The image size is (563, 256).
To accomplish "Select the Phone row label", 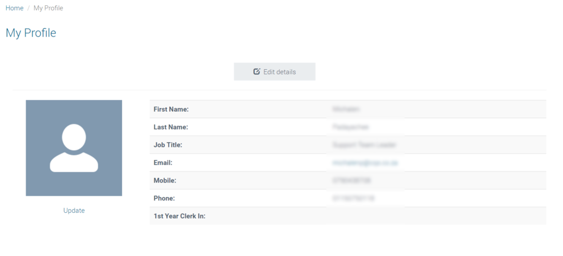I will tap(164, 198).
